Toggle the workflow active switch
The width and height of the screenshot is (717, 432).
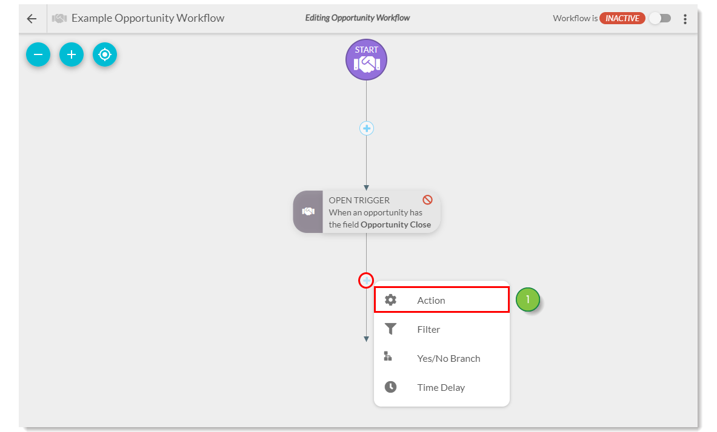pos(660,18)
